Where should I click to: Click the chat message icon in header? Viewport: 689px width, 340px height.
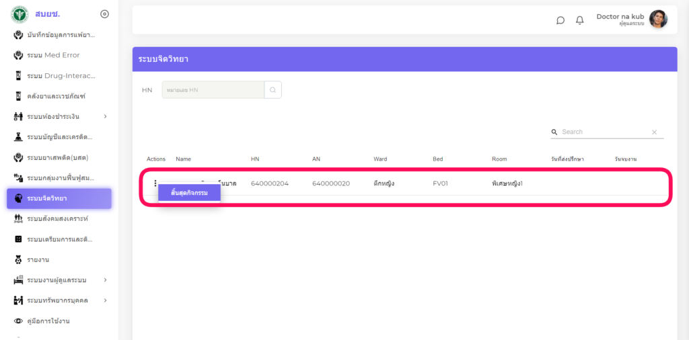[560, 20]
